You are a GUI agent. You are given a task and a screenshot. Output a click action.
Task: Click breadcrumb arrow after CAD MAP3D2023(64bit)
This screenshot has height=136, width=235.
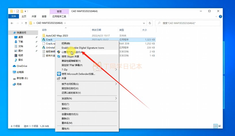coord(65,23)
